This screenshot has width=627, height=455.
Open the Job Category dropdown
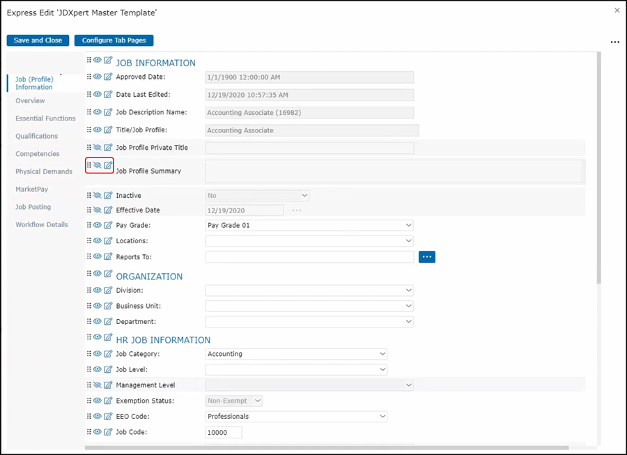tap(382, 354)
